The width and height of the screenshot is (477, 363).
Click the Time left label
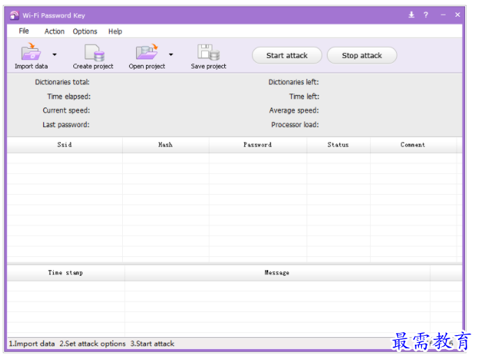(x=304, y=96)
